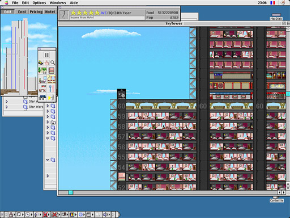The height and width of the screenshot is (218, 290).
Task: Open the application switcher menu icon
Action: [283, 3]
